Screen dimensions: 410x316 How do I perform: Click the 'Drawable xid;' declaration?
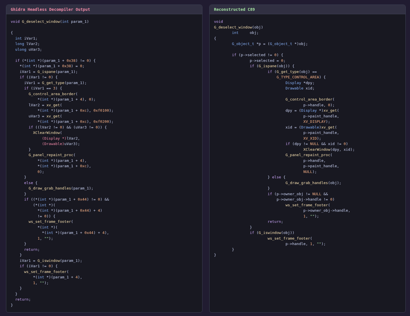point(300,88)
